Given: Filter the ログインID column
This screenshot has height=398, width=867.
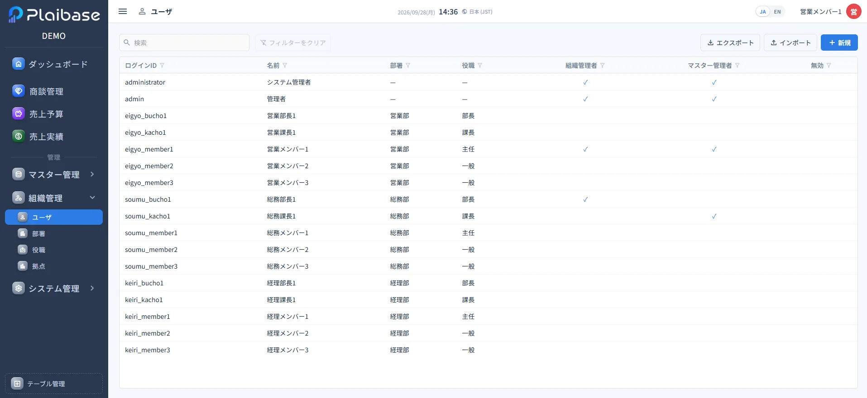Looking at the screenshot, I should pyautogui.click(x=162, y=66).
